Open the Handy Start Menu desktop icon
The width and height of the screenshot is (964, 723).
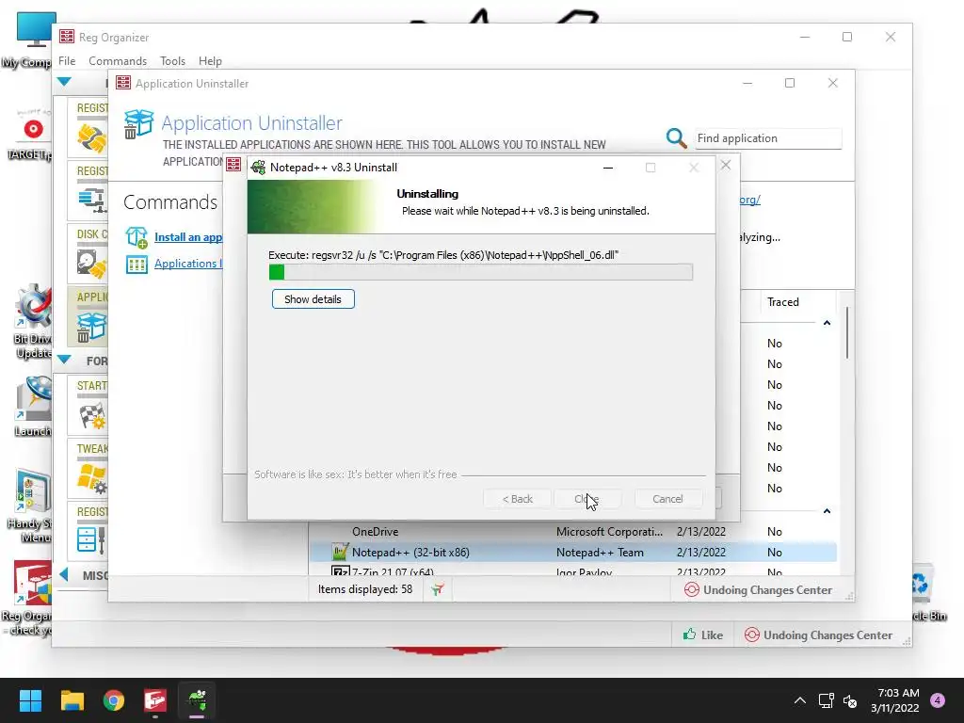pyautogui.click(x=29, y=506)
